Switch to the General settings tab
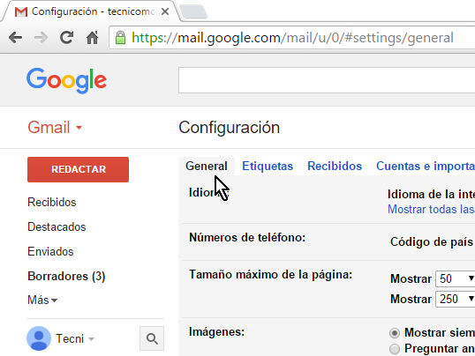This screenshot has height=356, width=475. click(x=207, y=166)
